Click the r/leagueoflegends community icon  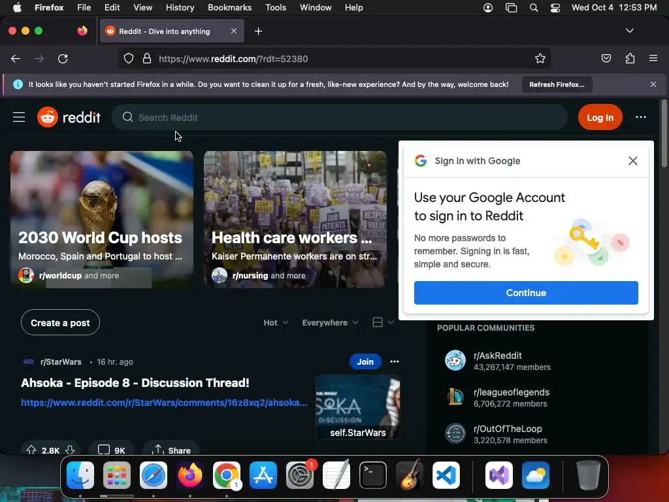(x=455, y=397)
